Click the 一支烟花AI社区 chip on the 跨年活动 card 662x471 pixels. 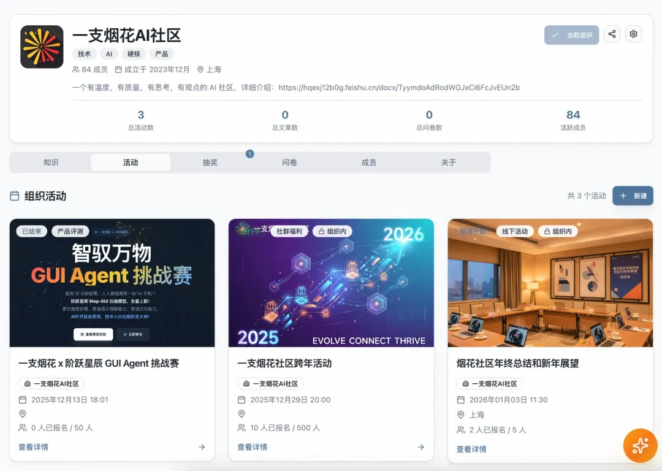(x=271, y=383)
